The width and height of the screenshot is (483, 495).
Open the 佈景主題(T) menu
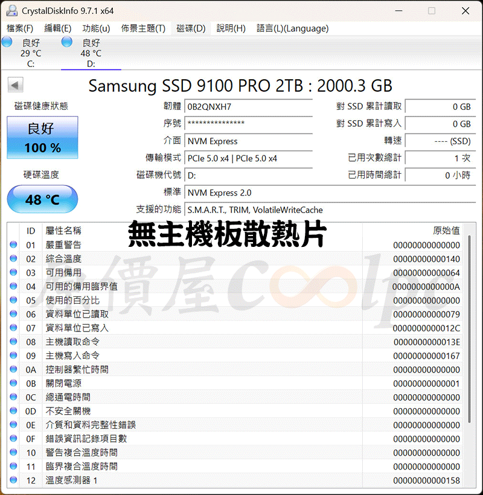143,28
